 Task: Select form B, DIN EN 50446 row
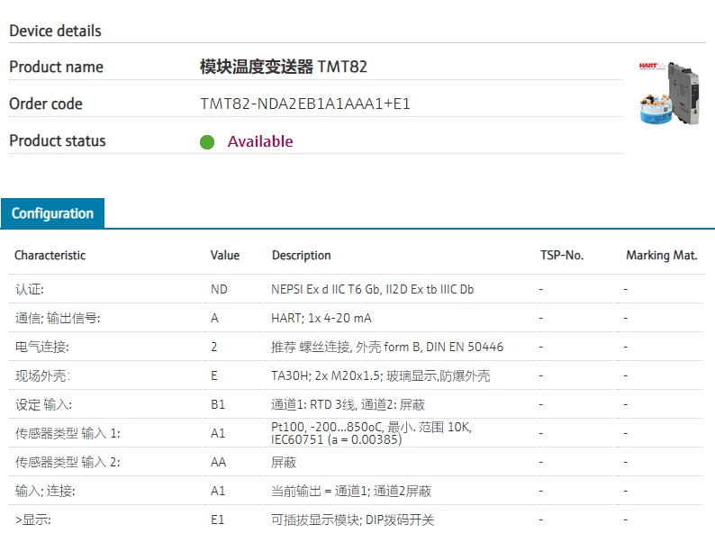tap(356, 347)
